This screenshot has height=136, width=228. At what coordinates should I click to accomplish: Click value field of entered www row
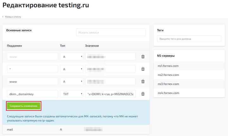(x=111, y=81)
